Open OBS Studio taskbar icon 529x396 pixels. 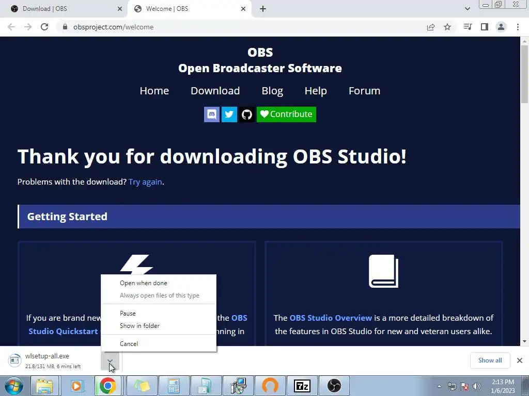(334, 386)
